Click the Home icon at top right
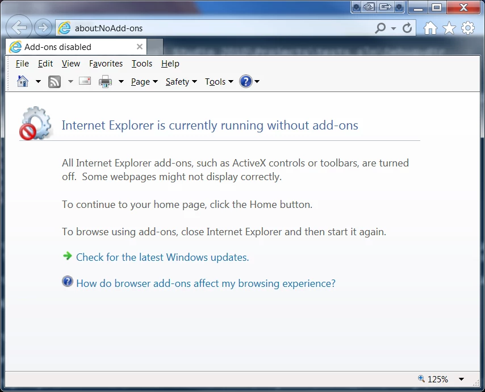 pos(430,28)
